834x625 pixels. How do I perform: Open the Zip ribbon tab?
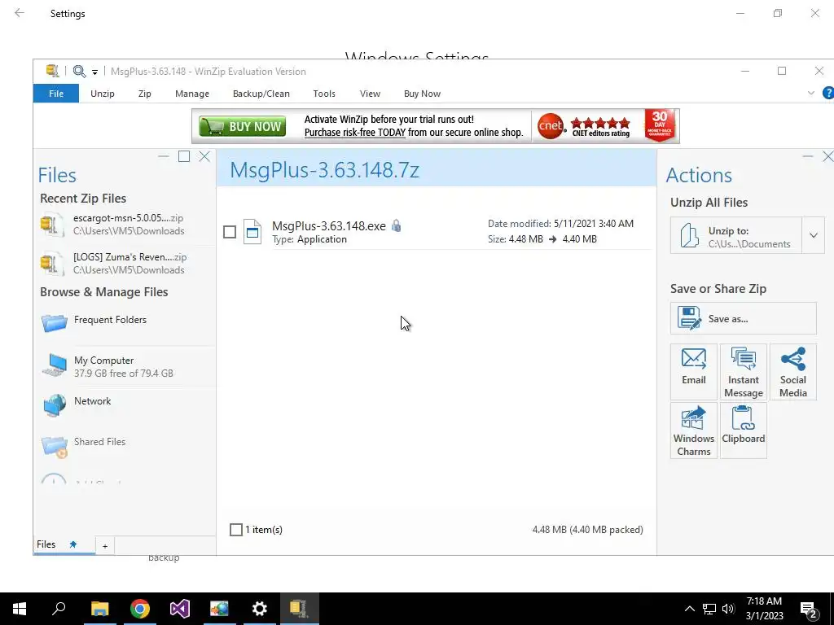(x=145, y=94)
